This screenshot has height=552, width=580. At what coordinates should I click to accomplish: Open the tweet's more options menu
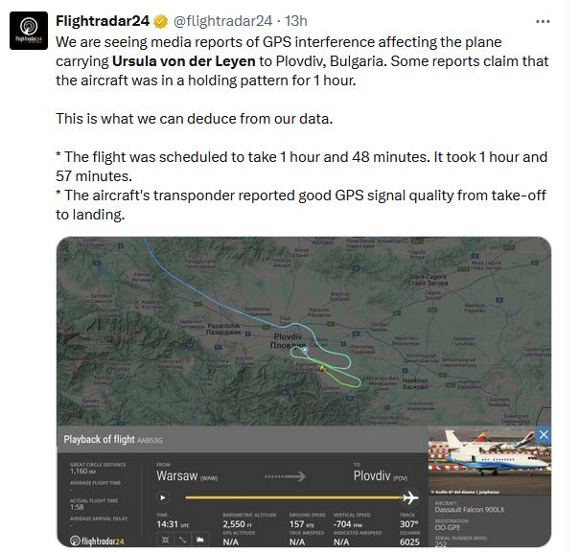(x=544, y=21)
